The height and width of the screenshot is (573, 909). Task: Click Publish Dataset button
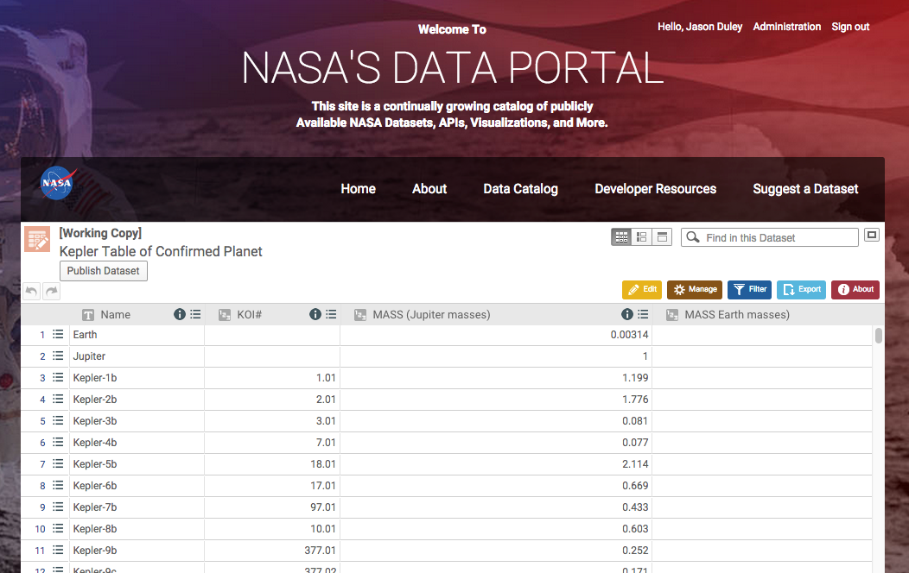(103, 271)
